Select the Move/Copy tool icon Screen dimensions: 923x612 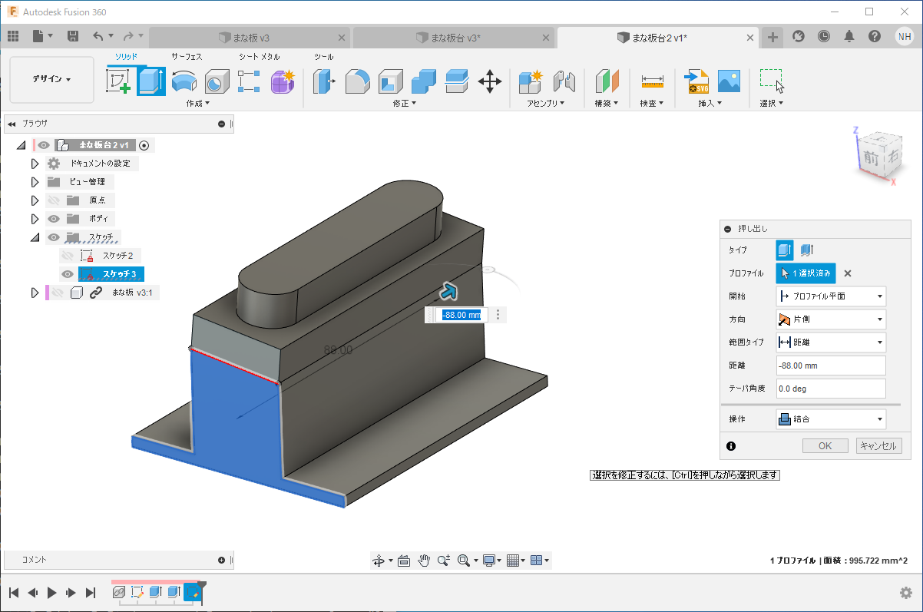[x=490, y=81]
